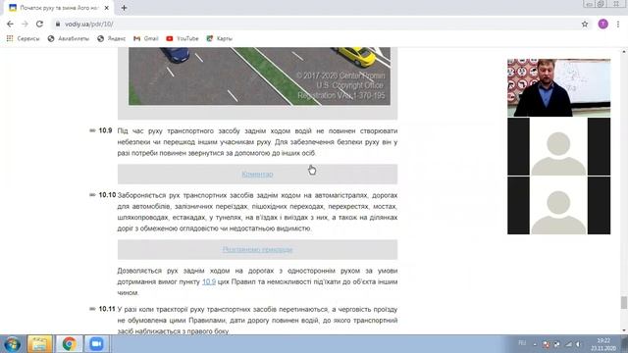Viewport: 628px width, 353px height.
Task: Reload the current page
Action: pos(39,24)
